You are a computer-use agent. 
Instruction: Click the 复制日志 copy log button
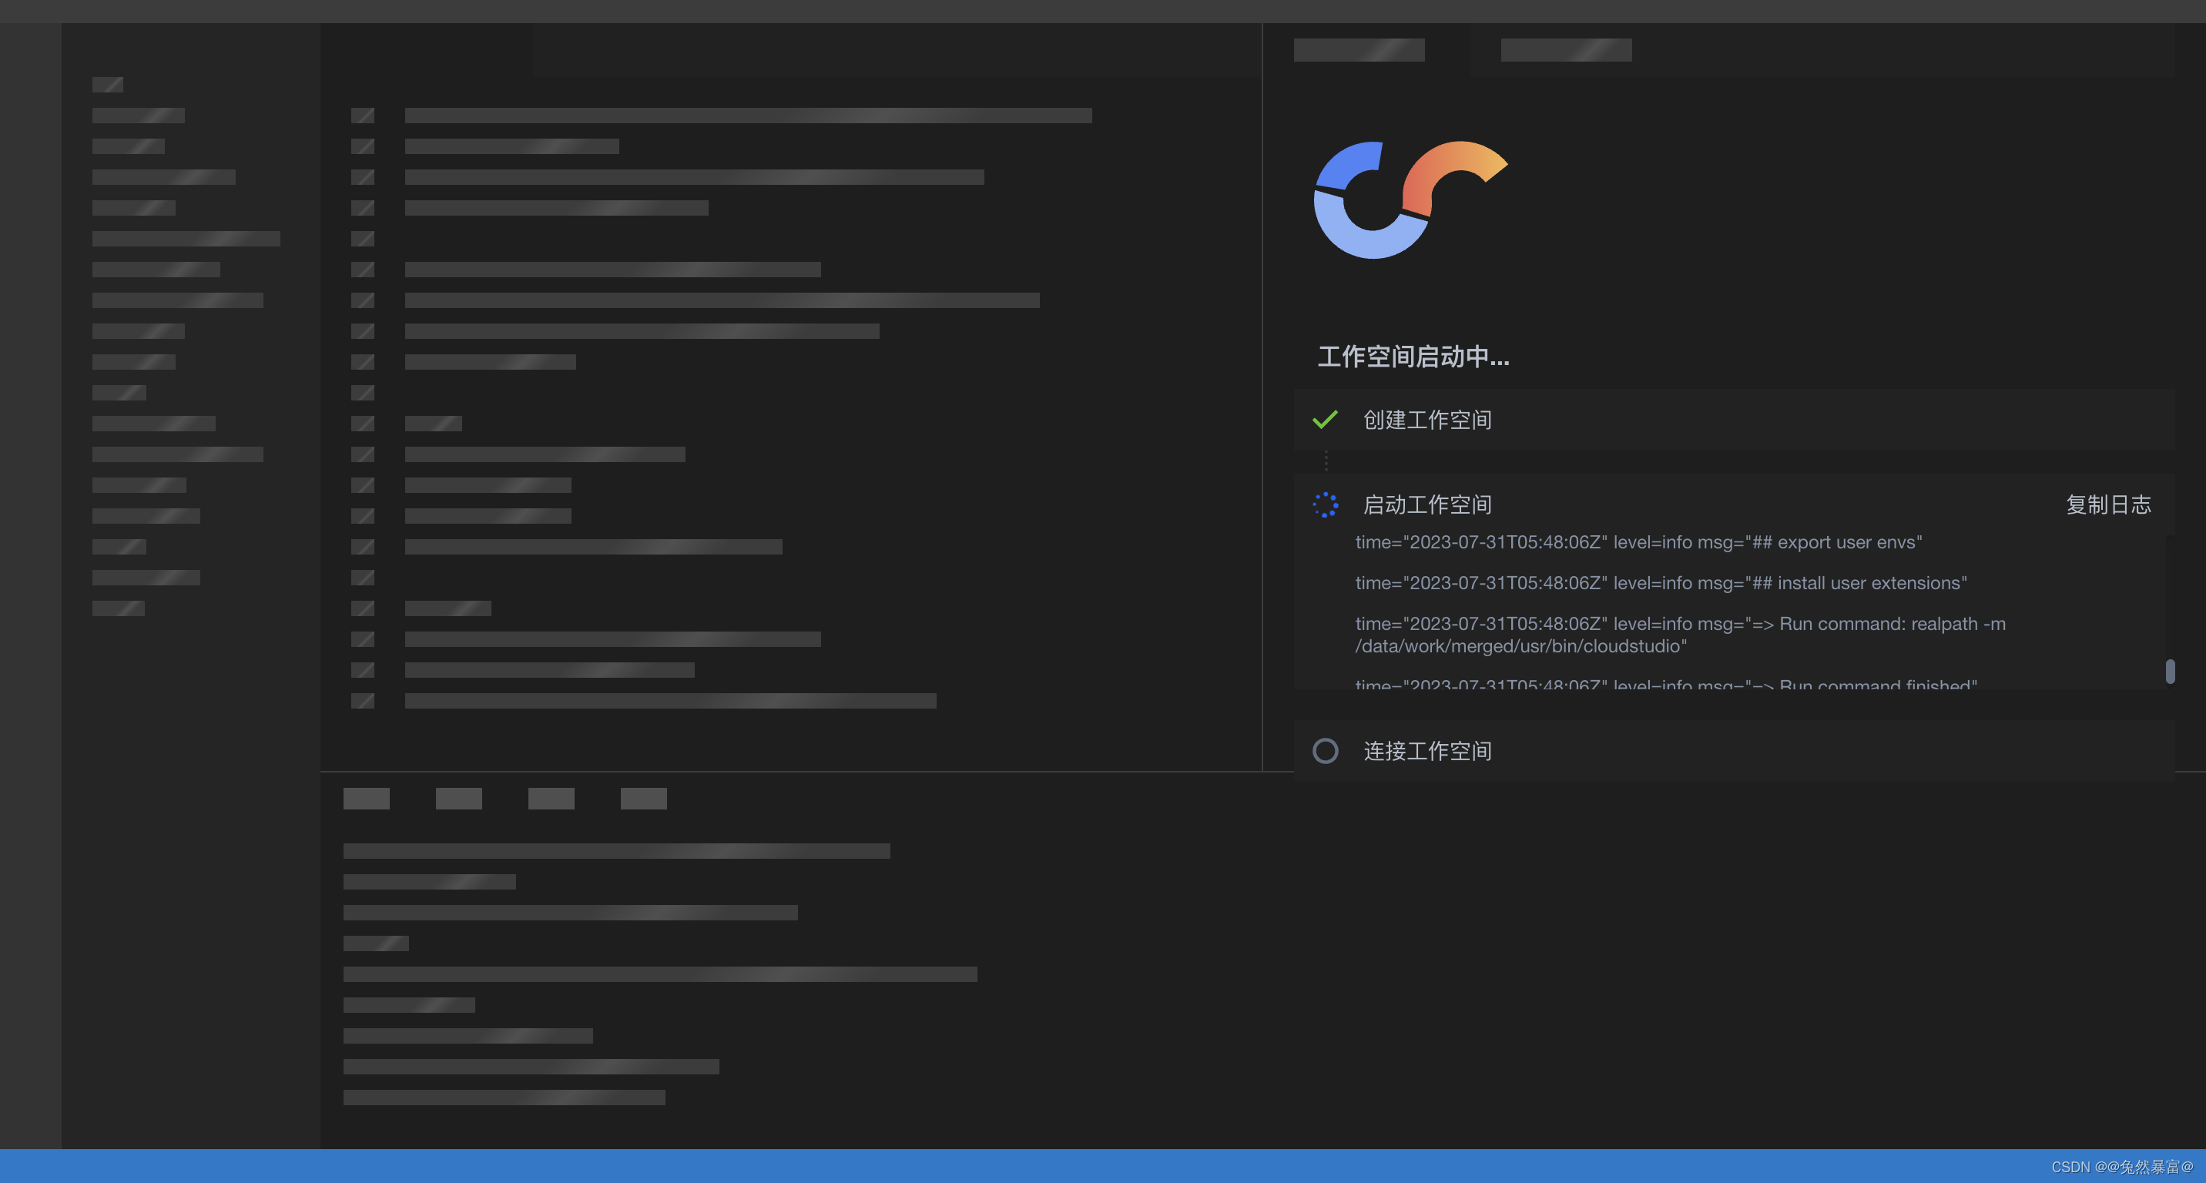tap(2108, 505)
